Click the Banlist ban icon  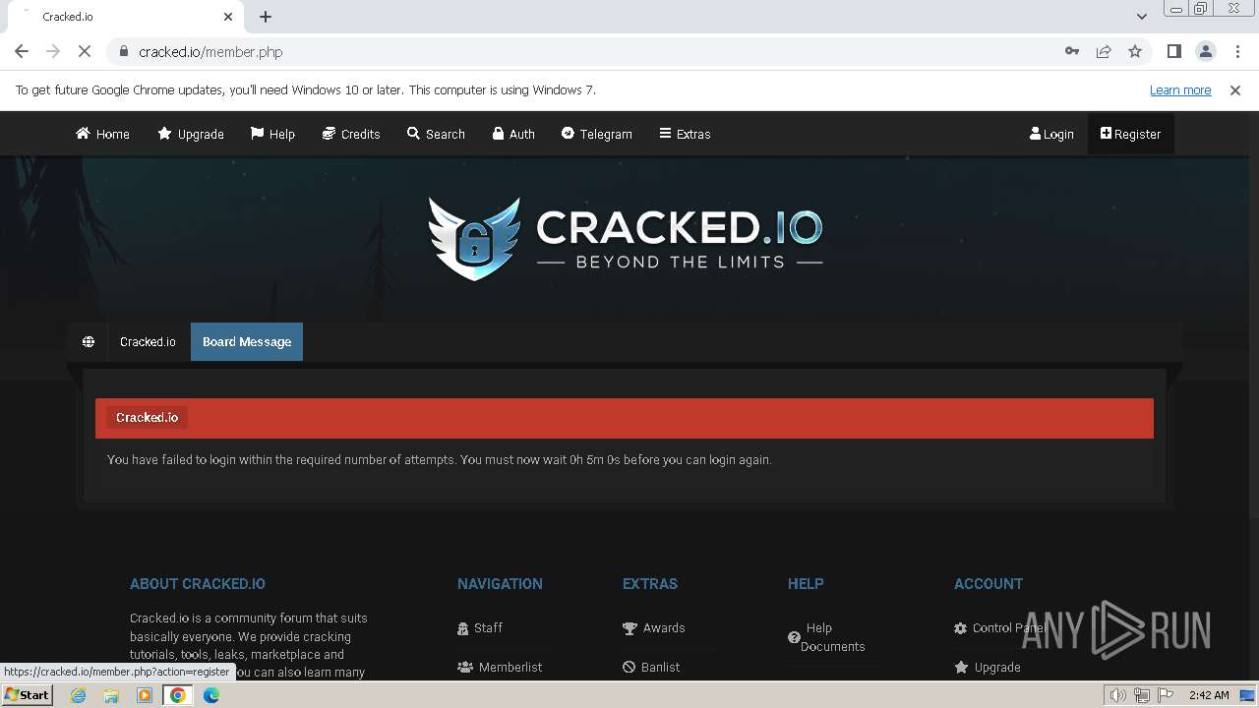pyautogui.click(x=629, y=667)
